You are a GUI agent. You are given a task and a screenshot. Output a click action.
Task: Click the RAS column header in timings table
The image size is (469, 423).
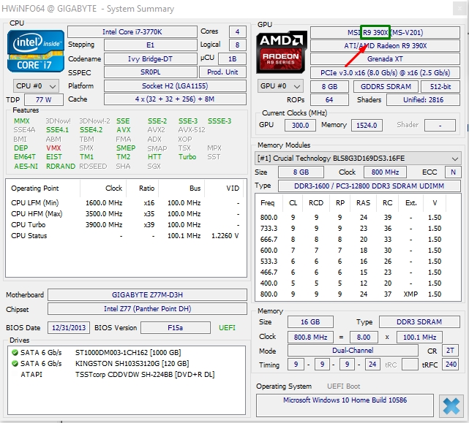pyautogui.click(x=363, y=203)
